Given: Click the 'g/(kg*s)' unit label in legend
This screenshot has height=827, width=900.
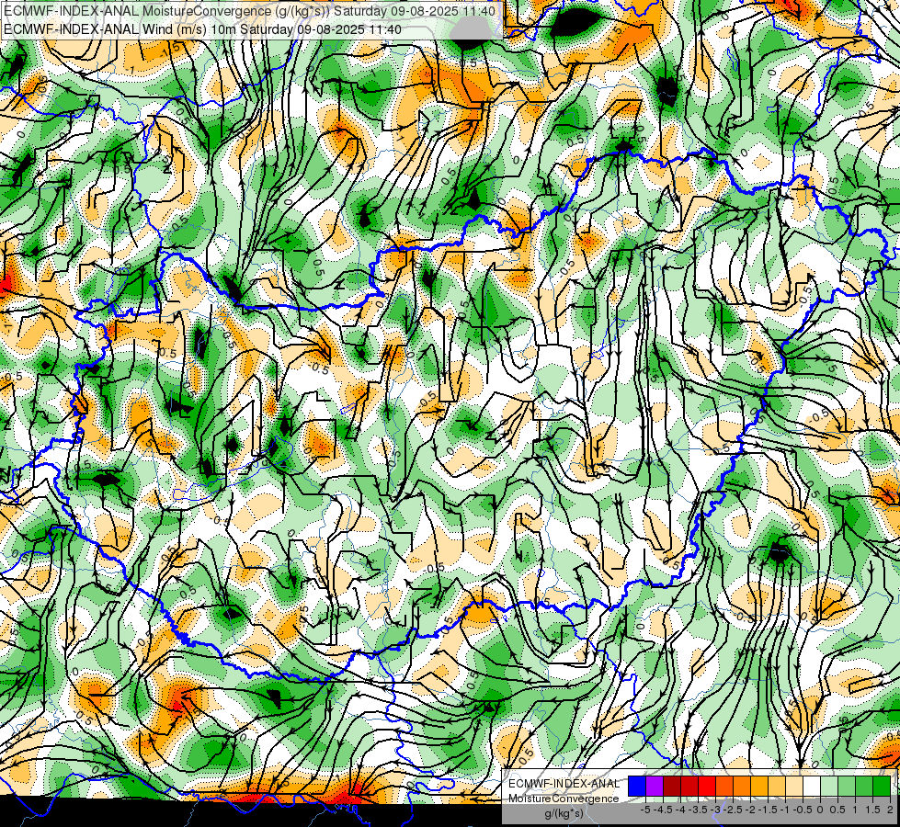Looking at the screenshot, I should click(x=564, y=813).
